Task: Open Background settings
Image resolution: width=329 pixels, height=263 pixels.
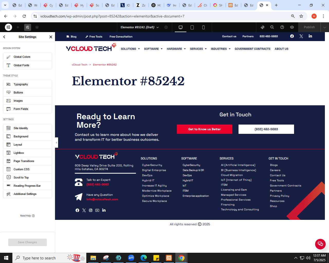Action: coord(28,136)
